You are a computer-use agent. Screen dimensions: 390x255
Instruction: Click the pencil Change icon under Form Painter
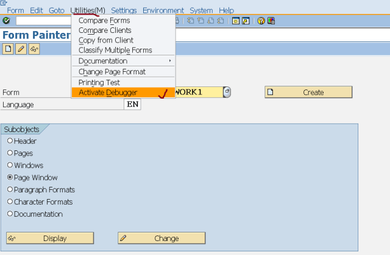point(21,49)
